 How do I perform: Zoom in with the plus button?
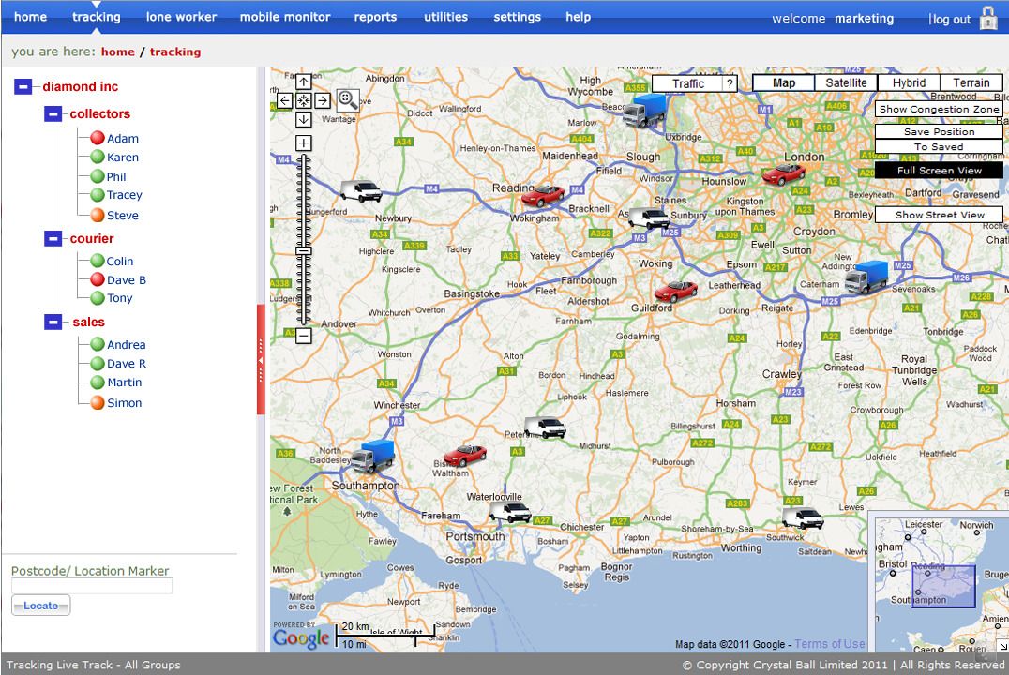[304, 142]
